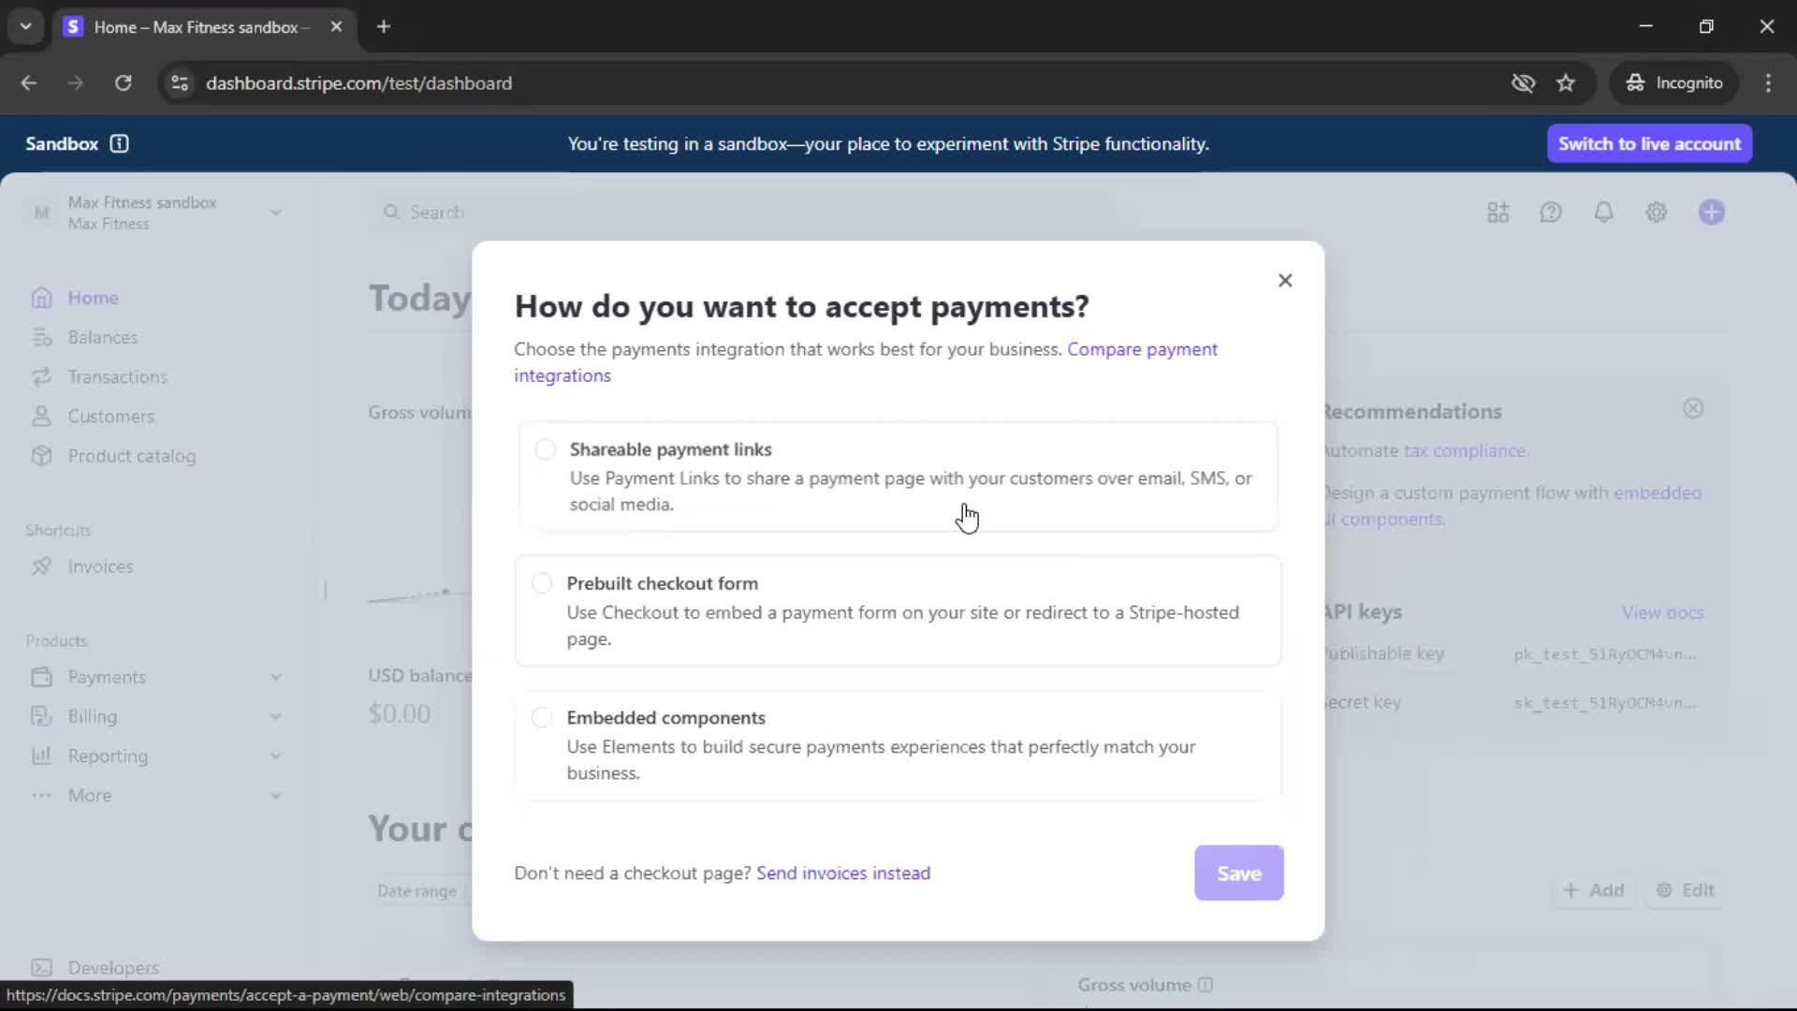Image resolution: width=1797 pixels, height=1011 pixels.
Task: Select Shareable payment links radio option
Action: [x=546, y=449]
